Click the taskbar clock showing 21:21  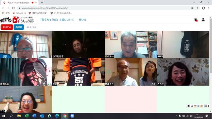[198, 116]
